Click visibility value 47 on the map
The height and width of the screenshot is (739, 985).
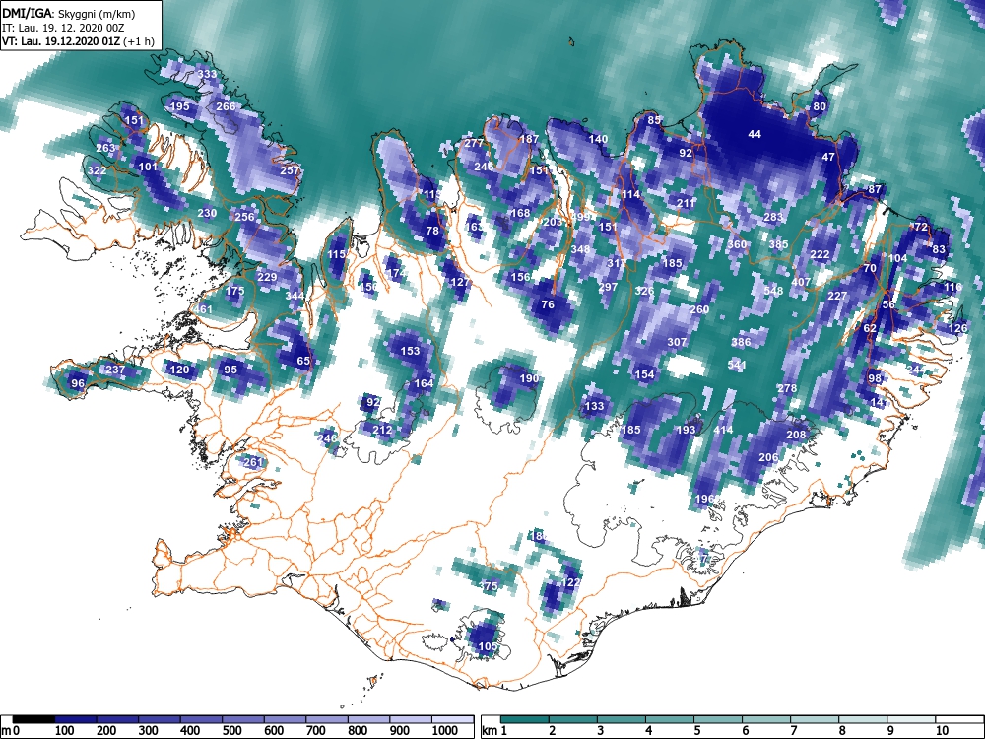pyautogui.click(x=828, y=157)
